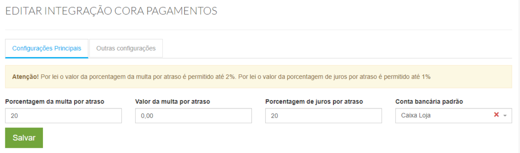
Task: Select the Configurações Principais tab
Action: click(x=47, y=48)
